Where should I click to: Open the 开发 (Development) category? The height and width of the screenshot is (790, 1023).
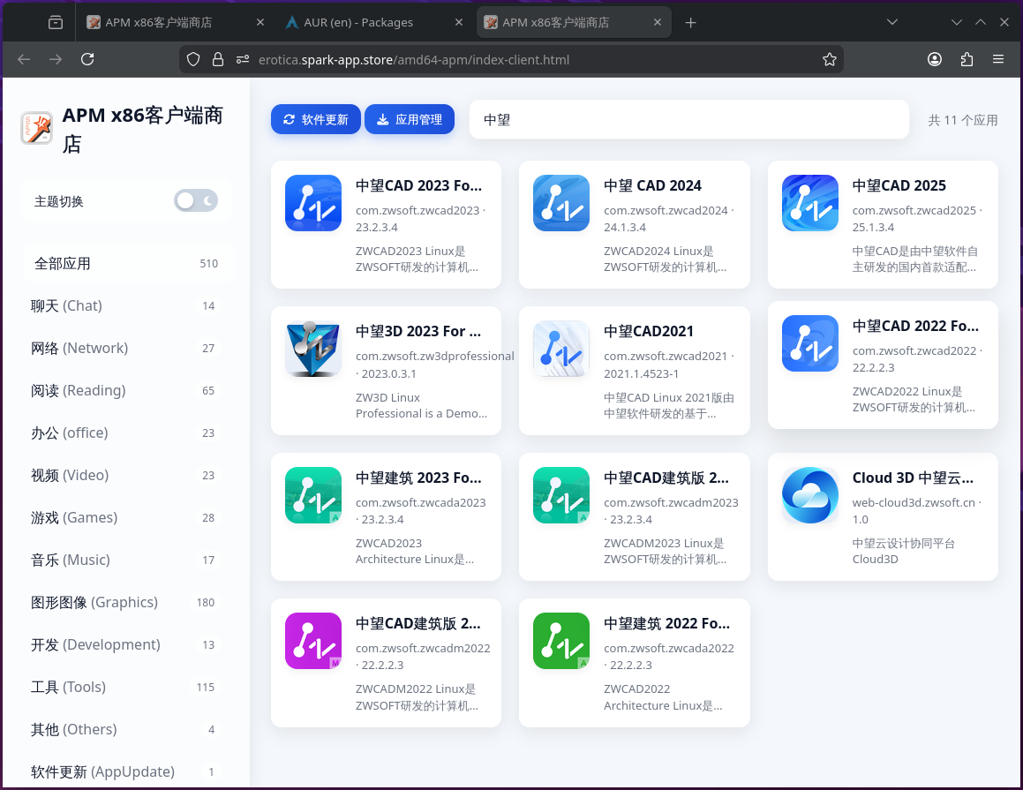[128, 644]
